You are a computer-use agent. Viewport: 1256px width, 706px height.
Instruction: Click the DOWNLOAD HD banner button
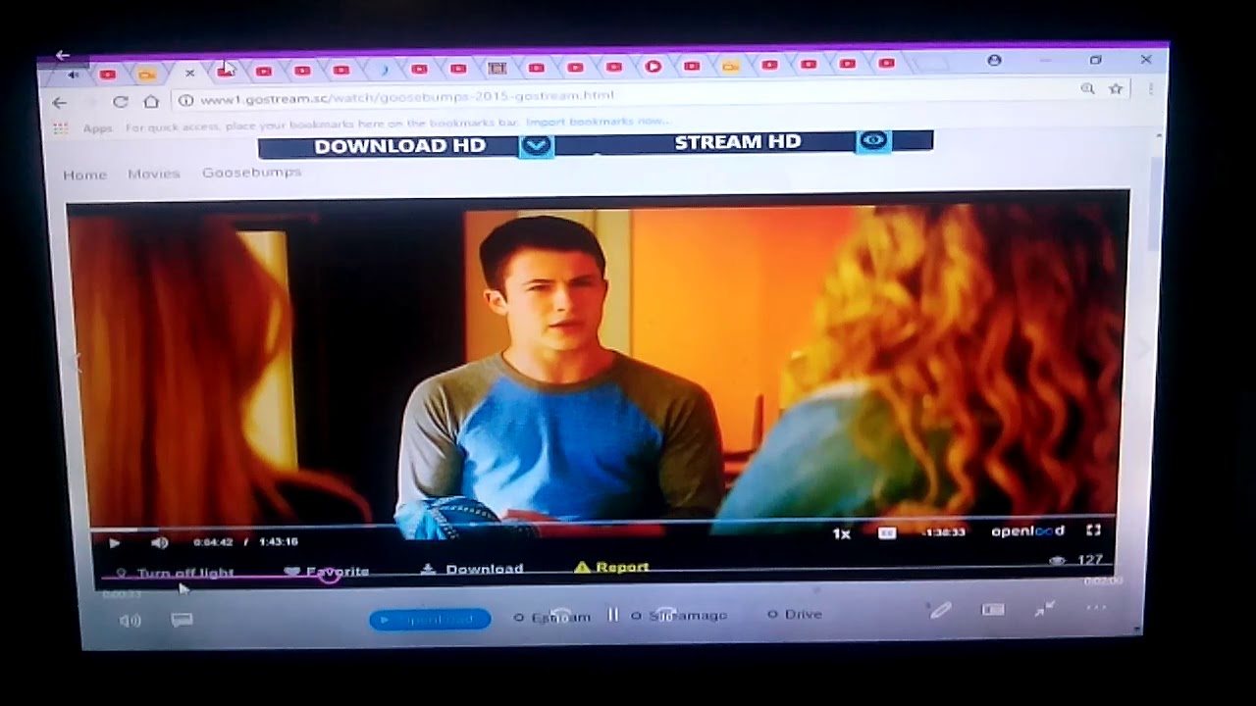click(x=399, y=146)
